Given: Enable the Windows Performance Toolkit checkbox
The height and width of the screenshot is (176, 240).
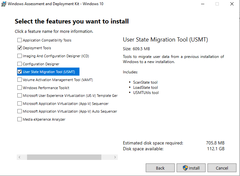Looking at the screenshot, I should (20, 88).
